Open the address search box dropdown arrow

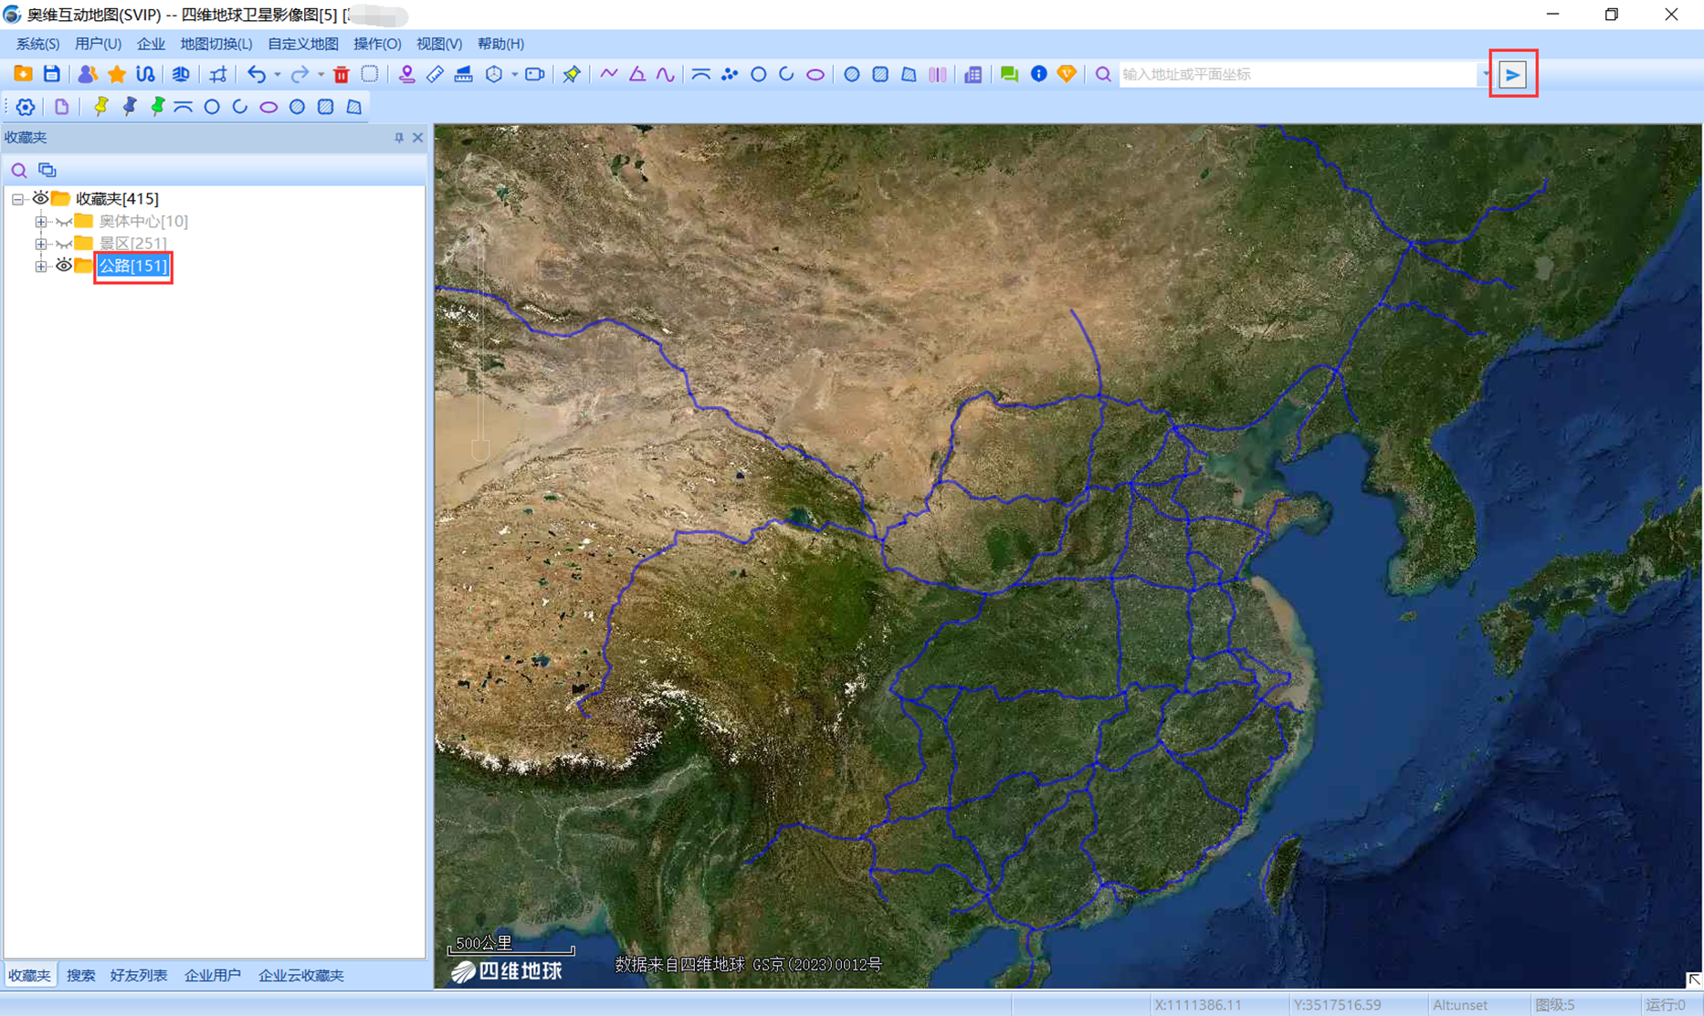1486,75
